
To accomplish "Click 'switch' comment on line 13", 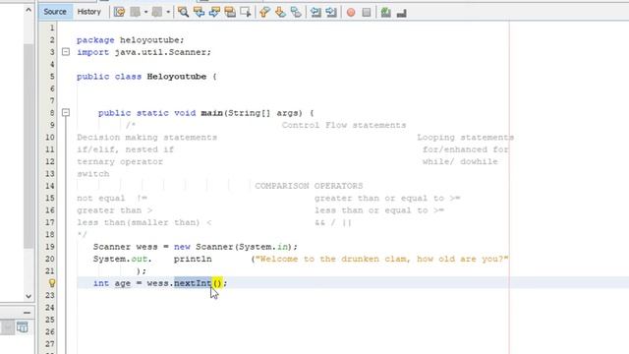I will [93, 174].
